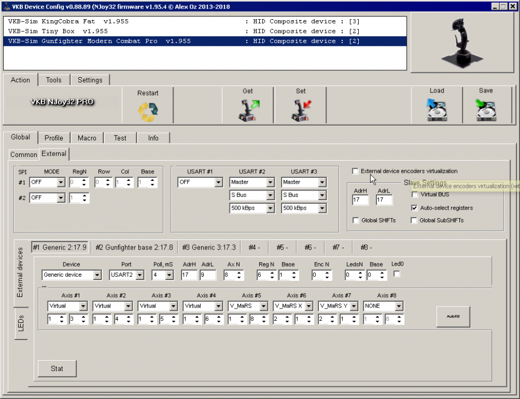Viewport: 520px width, 399px height.
Task: Toggle the Led0 checkbox
Action: pyautogui.click(x=397, y=274)
